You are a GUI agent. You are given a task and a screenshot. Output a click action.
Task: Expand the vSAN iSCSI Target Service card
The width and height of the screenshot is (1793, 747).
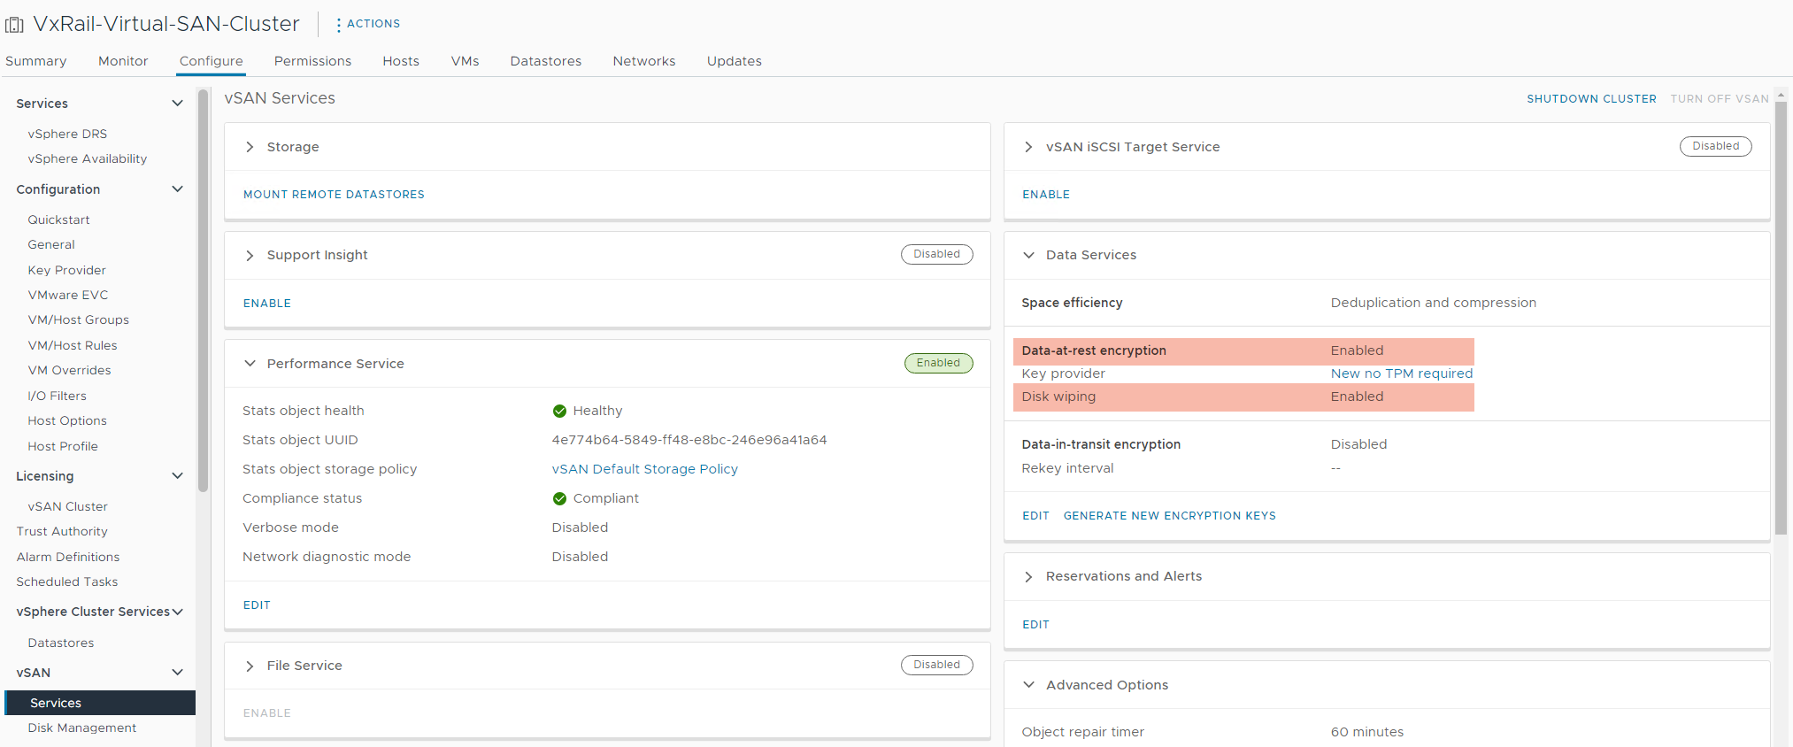pos(1028,147)
